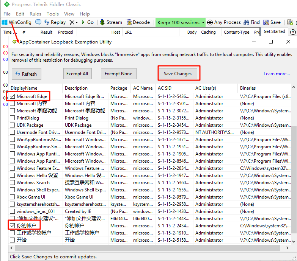Click the Save toolbar button
Viewport: 297px width, 261px height.
pyautogui.click(x=272, y=22)
